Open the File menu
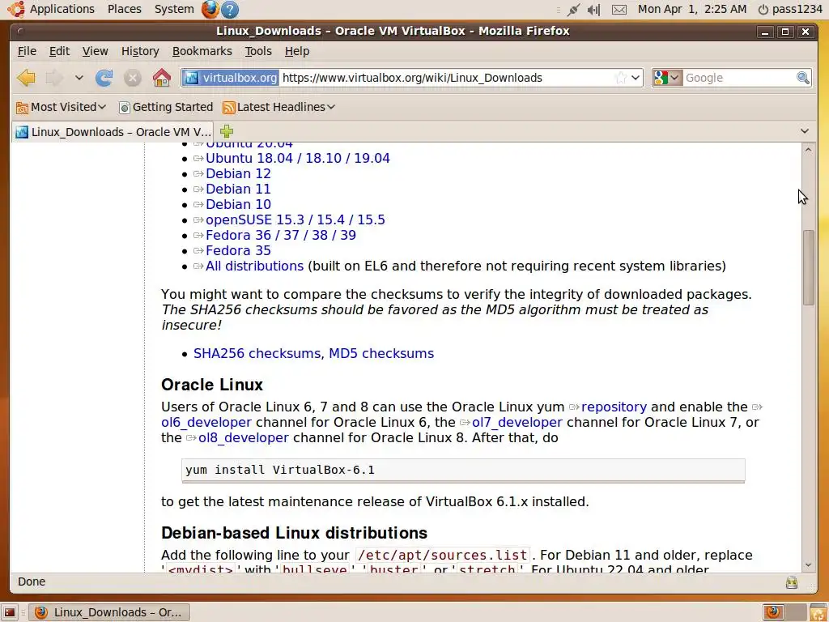 pyautogui.click(x=27, y=51)
